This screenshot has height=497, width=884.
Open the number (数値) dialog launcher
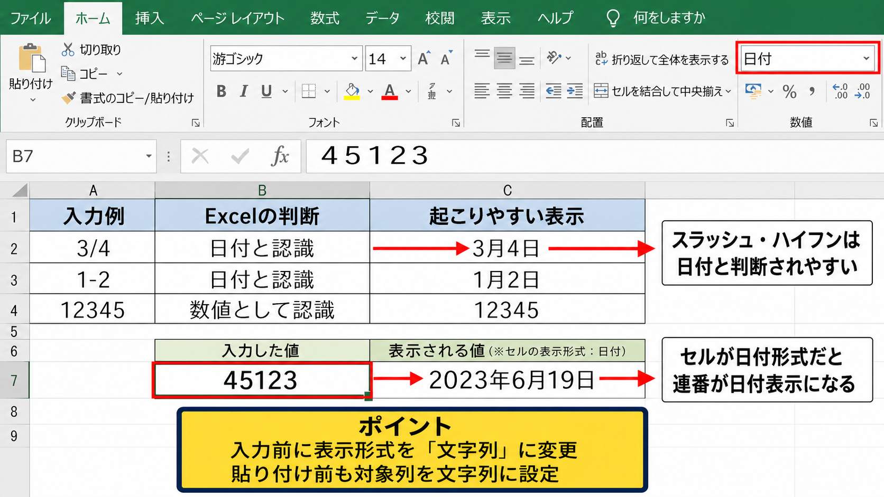tap(873, 123)
